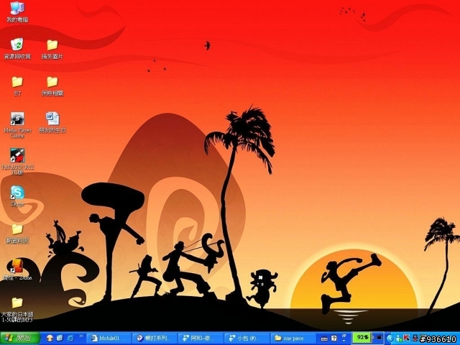460x345 pixels.
Task: Click the first round face Quick Launch icon
Action: 50,339
